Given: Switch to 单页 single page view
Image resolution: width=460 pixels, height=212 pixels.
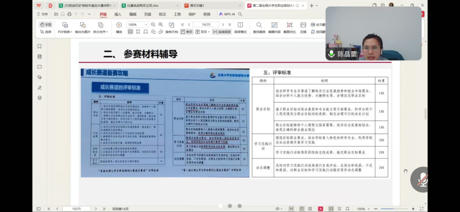Looking at the screenshot, I should tap(187, 32).
